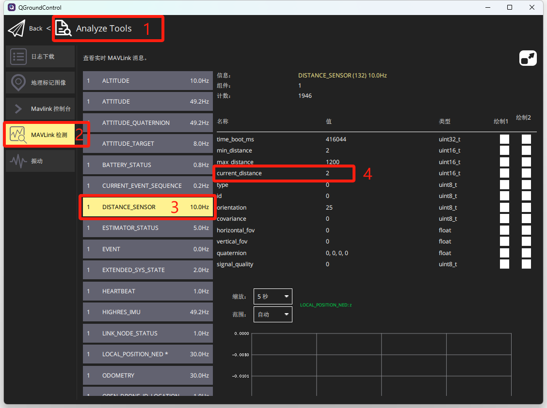Open the Mavlink 控制台 console page

click(40, 109)
